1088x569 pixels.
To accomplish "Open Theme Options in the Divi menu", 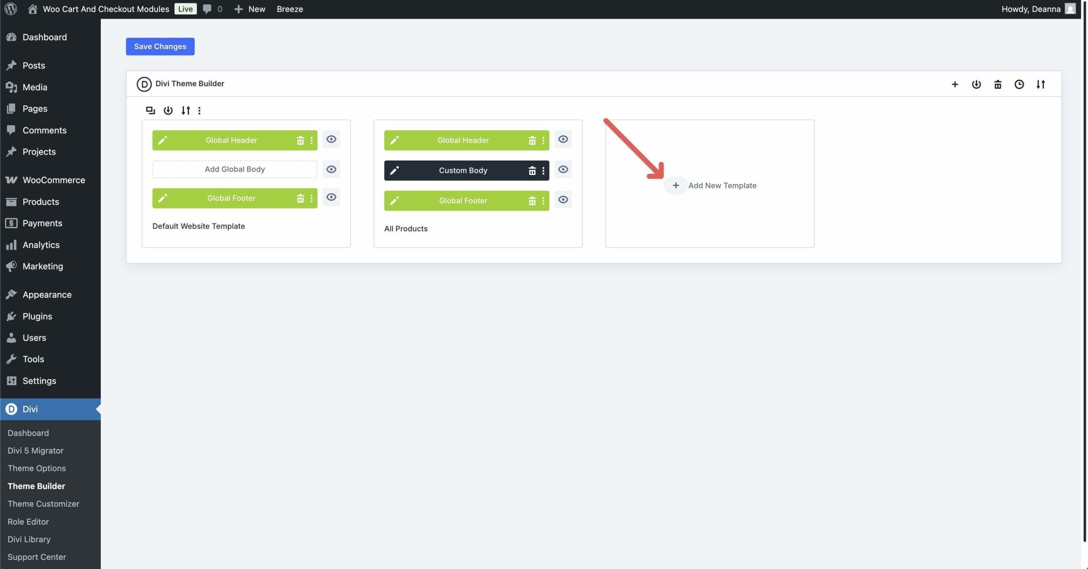I will 37,468.
